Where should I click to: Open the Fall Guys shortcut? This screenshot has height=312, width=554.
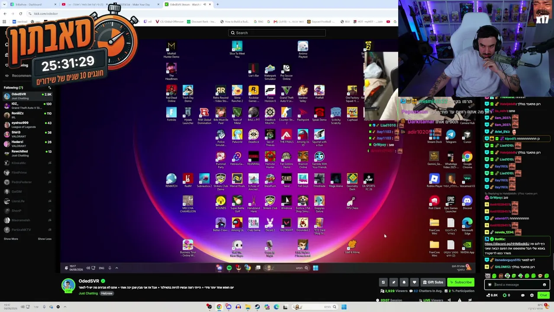click(x=303, y=181)
